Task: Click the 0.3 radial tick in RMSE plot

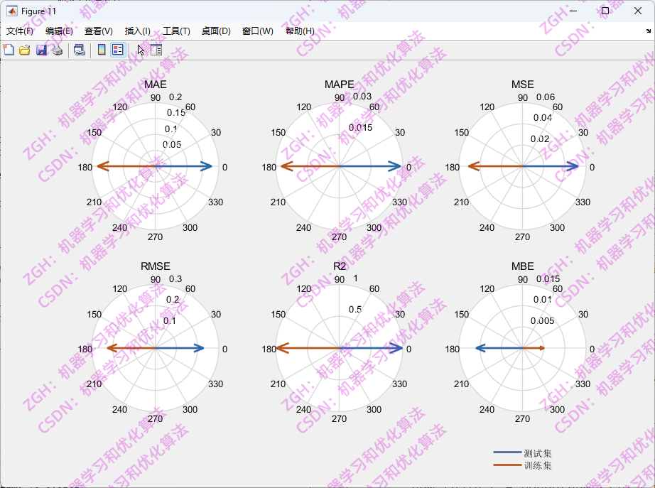Action: point(175,278)
